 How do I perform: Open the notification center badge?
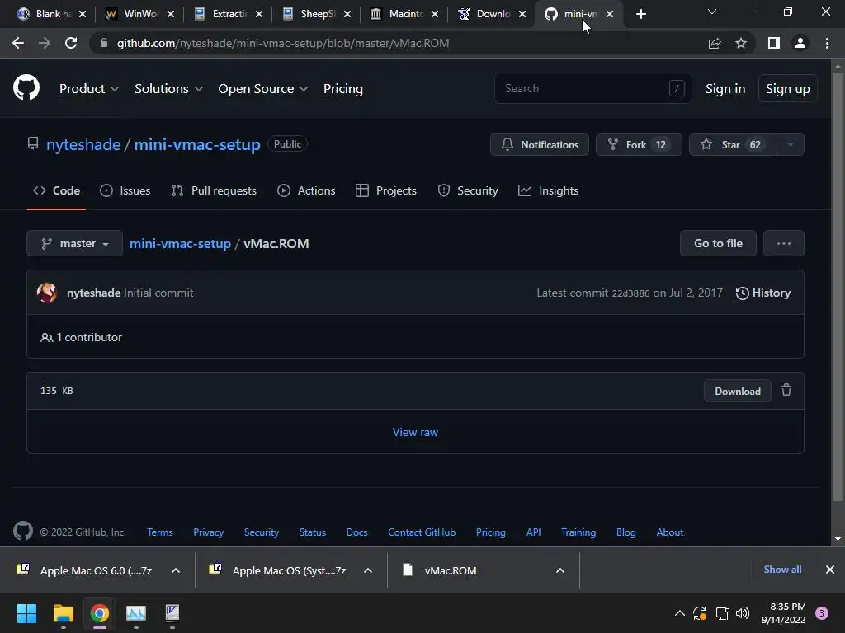click(822, 613)
